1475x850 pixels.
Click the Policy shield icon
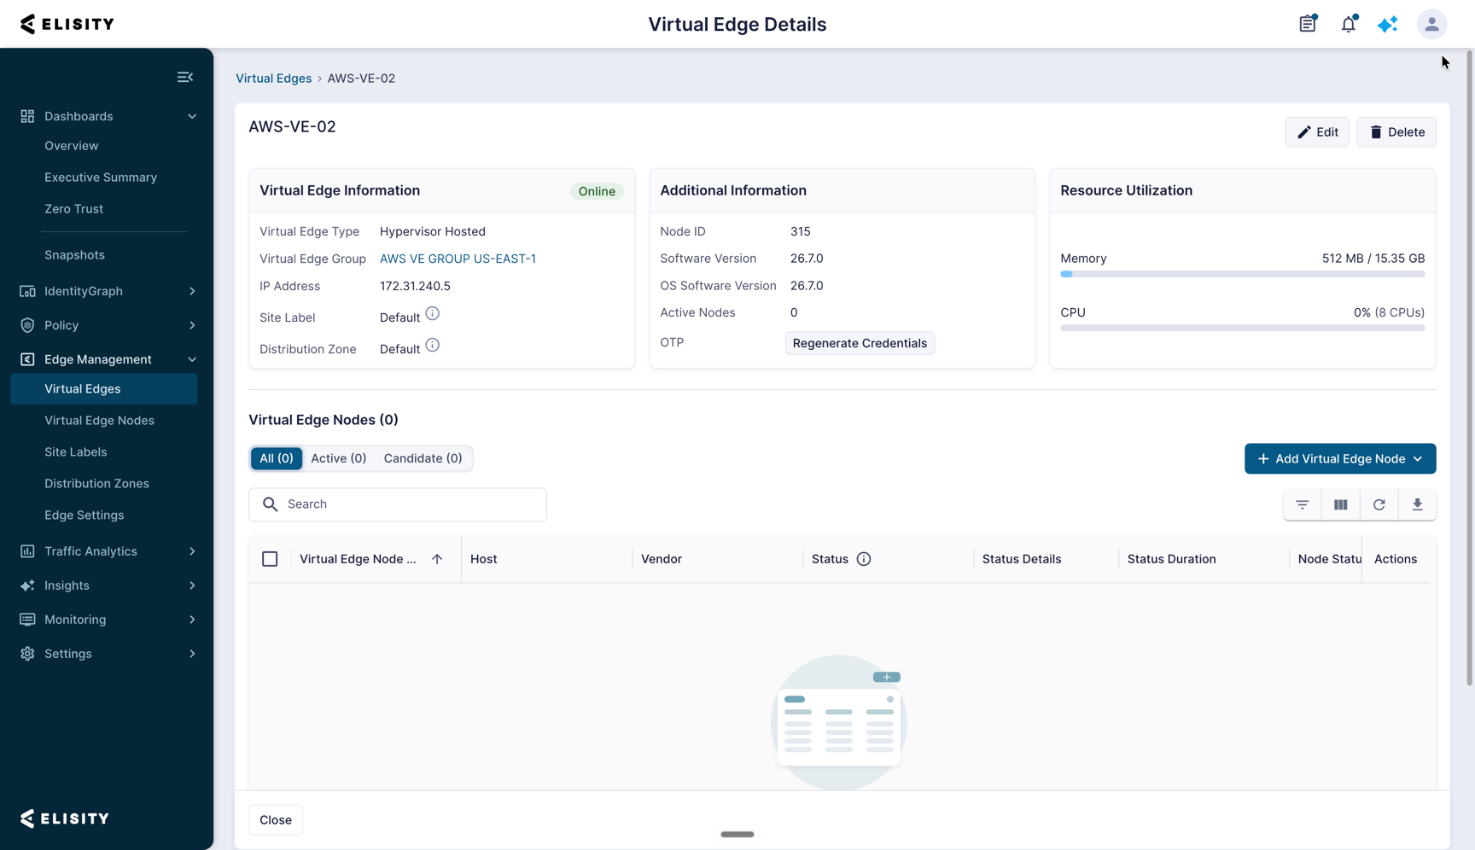(27, 325)
